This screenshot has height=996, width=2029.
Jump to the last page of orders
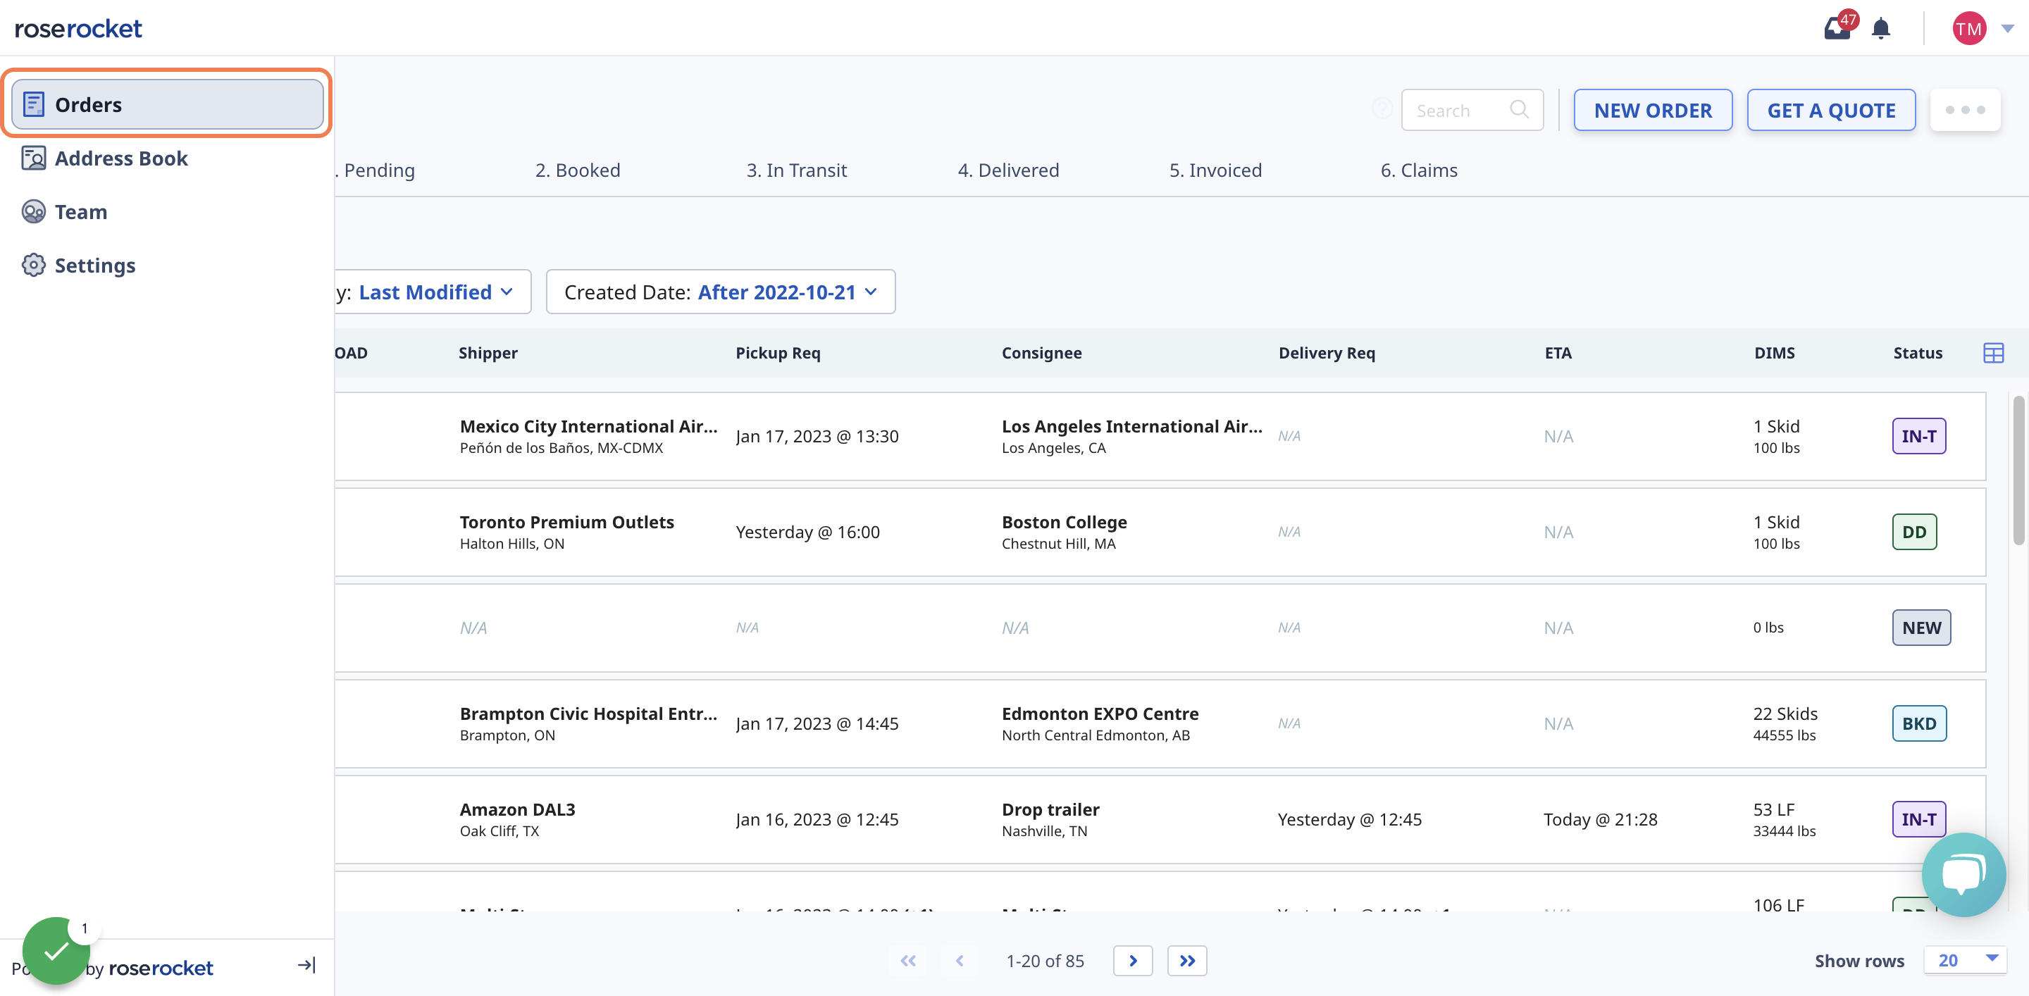(1187, 961)
